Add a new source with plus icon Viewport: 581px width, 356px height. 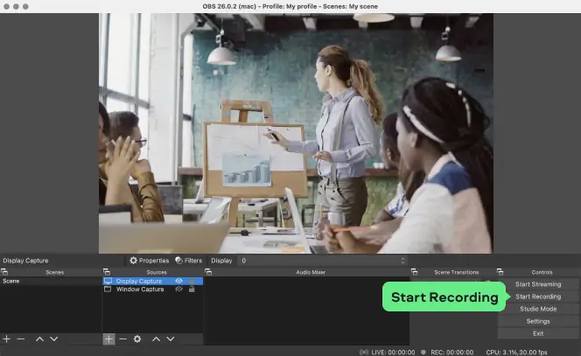coord(108,339)
